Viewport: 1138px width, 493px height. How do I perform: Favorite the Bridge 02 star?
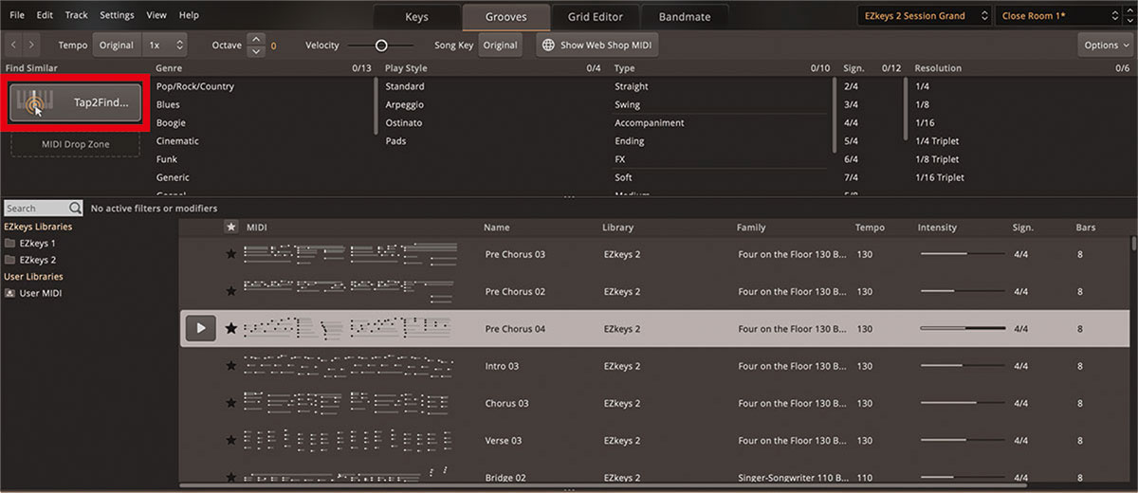(230, 478)
